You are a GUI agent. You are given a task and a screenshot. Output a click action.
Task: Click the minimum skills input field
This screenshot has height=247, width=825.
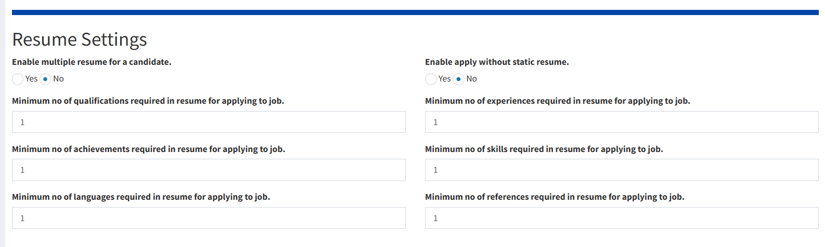tap(622, 170)
